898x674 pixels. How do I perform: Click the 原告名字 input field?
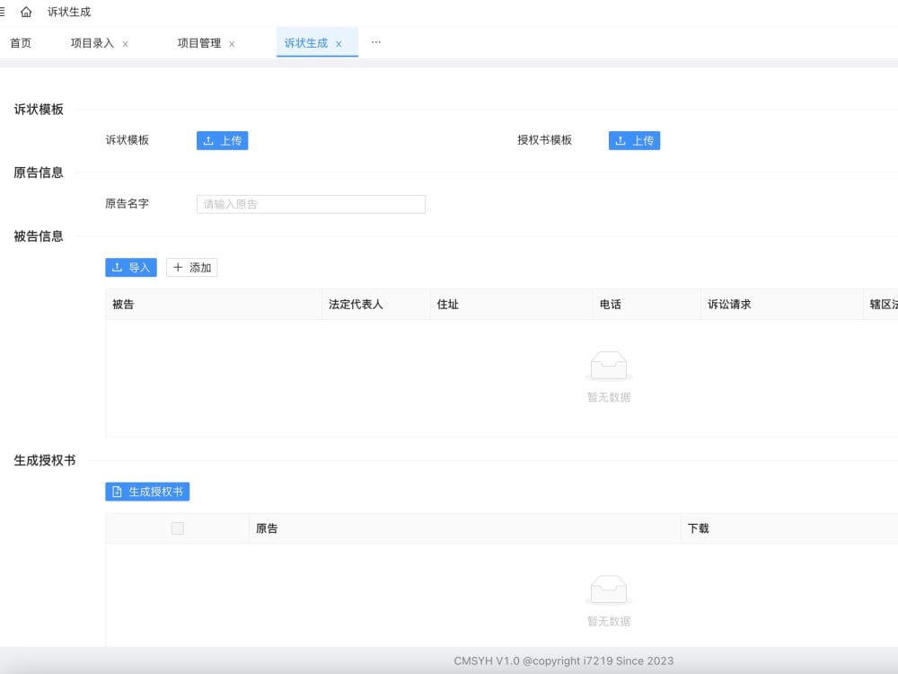(310, 204)
